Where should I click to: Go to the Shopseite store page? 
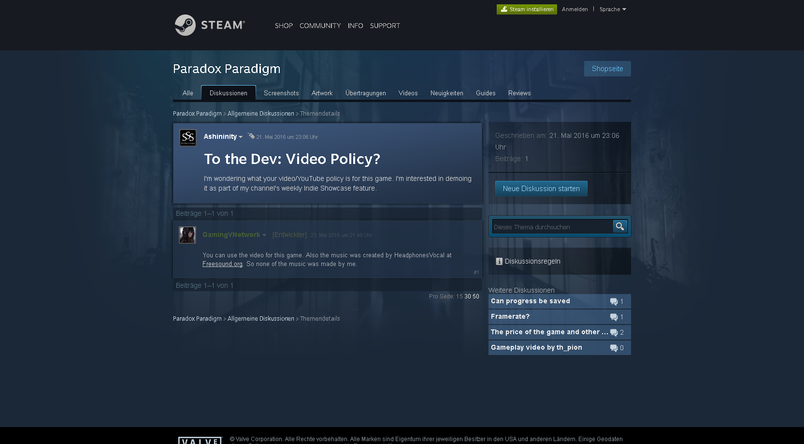tap(607, 69)
